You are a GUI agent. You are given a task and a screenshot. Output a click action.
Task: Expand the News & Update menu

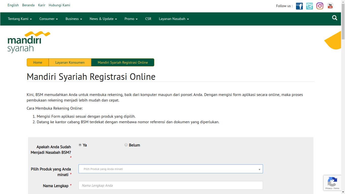(x=103, y=19)
